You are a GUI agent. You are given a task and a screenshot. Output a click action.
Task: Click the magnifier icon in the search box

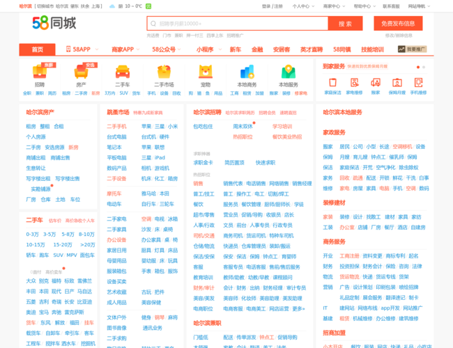click(153, 24)
